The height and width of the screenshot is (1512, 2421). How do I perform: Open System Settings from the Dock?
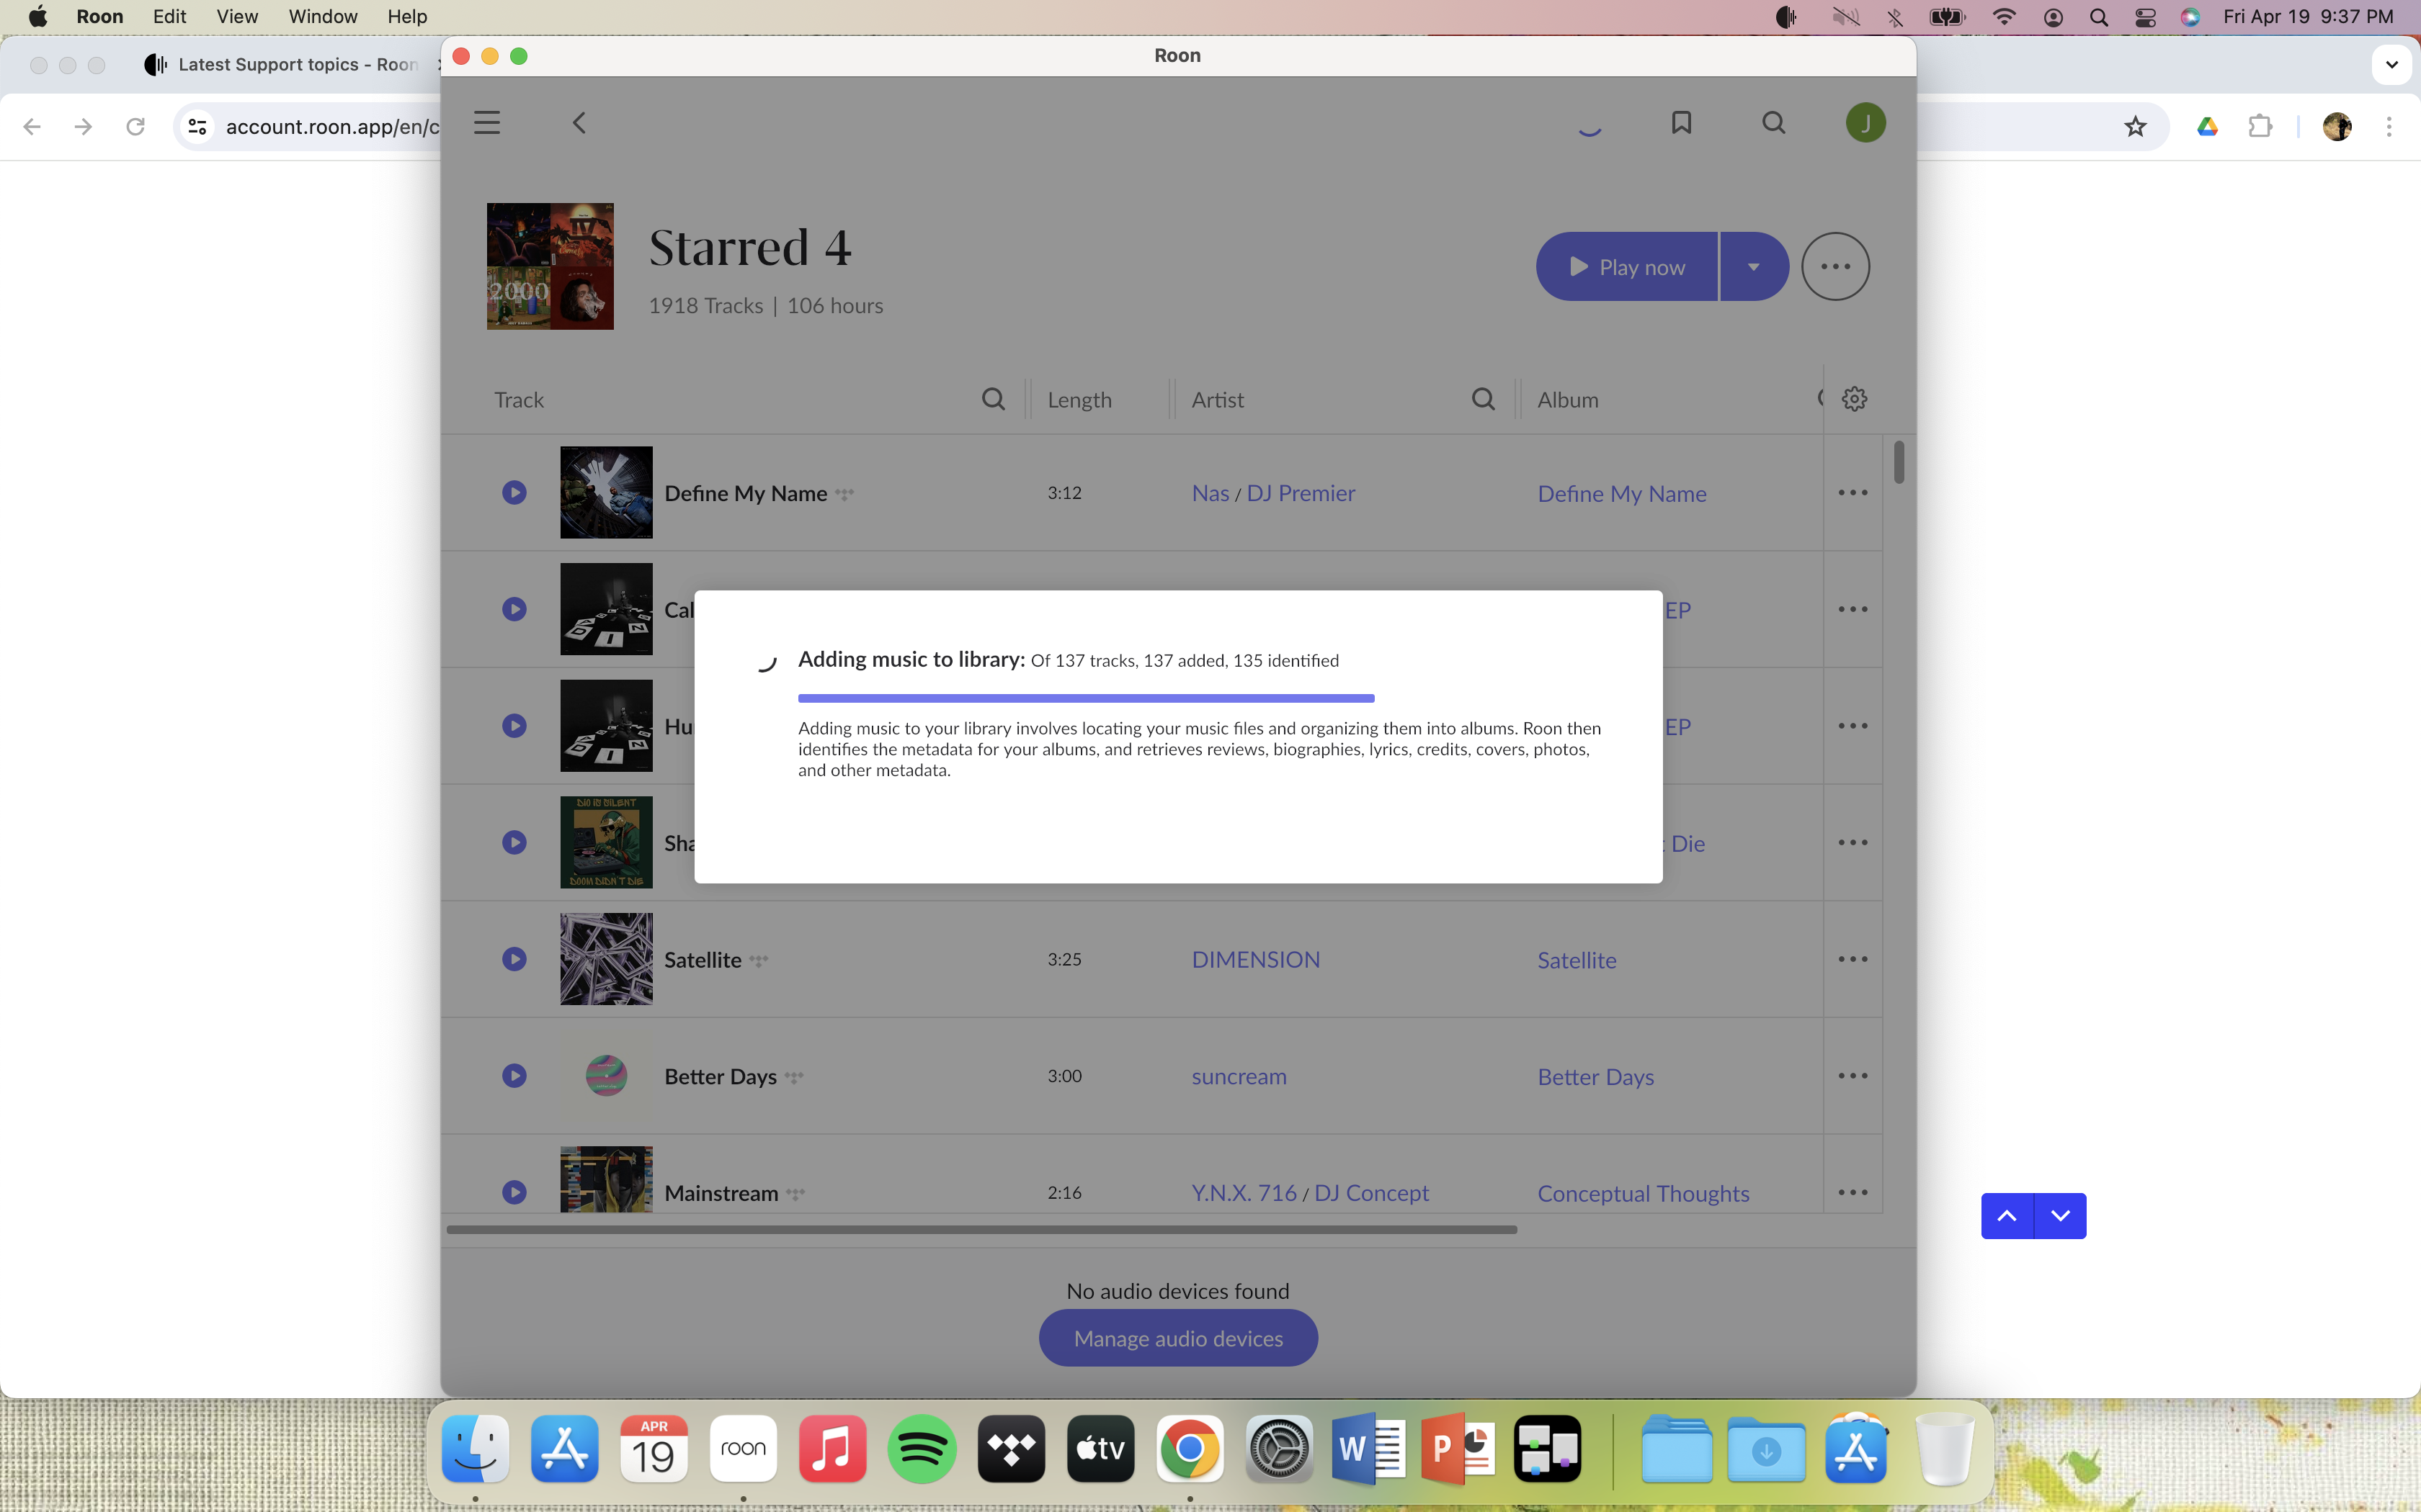coord(1278,1448)
